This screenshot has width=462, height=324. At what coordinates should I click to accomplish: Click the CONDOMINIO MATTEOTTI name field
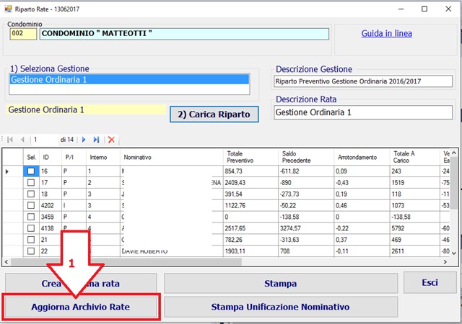click(185, 34)
